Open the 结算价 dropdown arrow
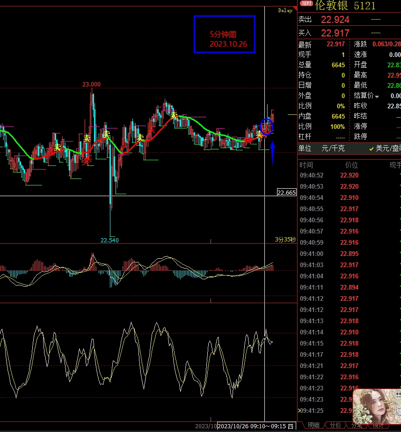 click(377, 97)
